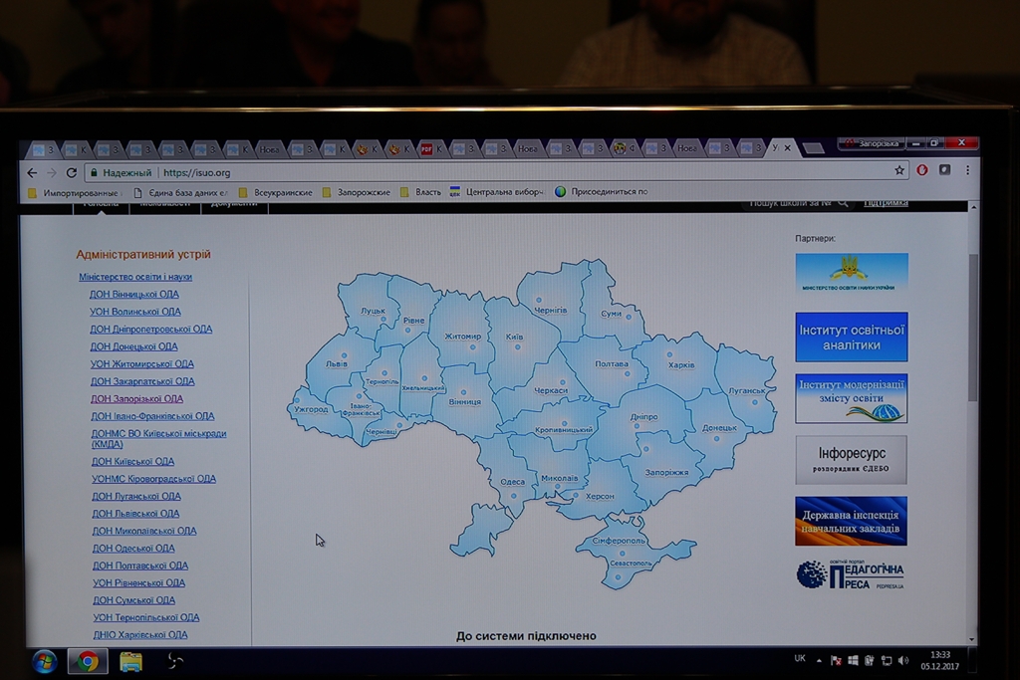Open a new tab with the new tab button
Screen dimensions: 1020x680
coord(813,148)
